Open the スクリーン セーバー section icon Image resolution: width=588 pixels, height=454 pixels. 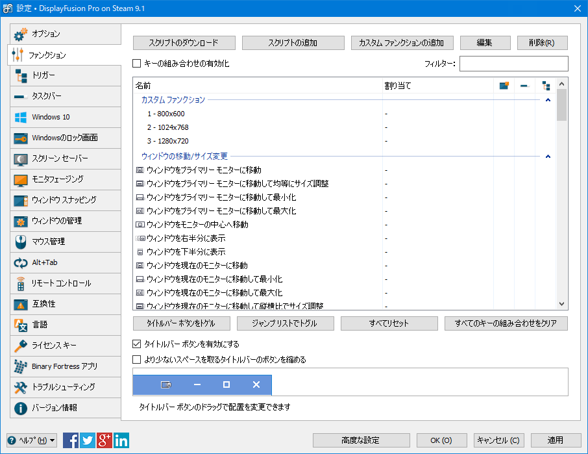pyautogui.click(x=19, y=159)
